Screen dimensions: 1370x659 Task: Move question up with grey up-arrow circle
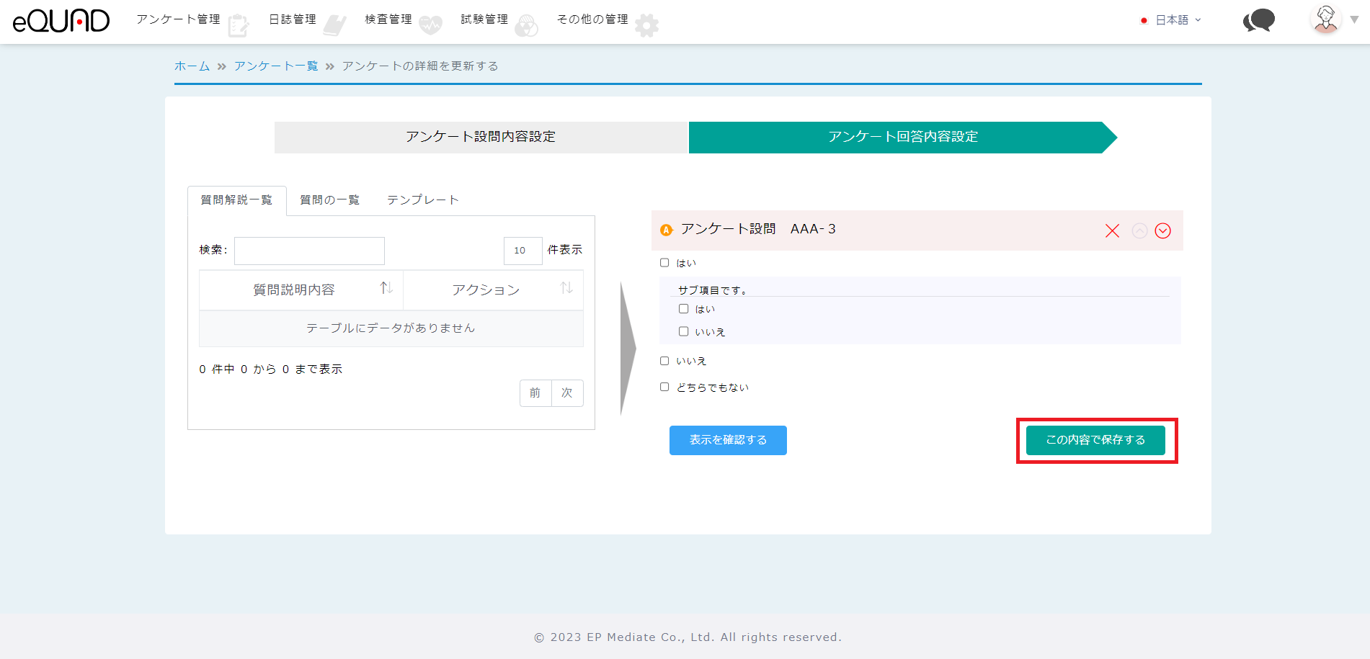[x=1139, y=230]
